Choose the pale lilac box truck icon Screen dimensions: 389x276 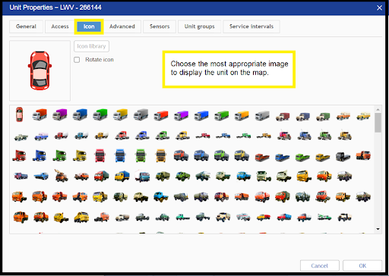[x=41, y=136]
